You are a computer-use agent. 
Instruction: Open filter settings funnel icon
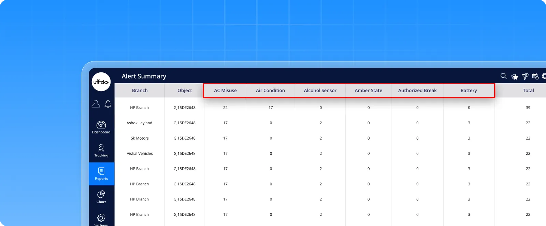tap(525, 76)
